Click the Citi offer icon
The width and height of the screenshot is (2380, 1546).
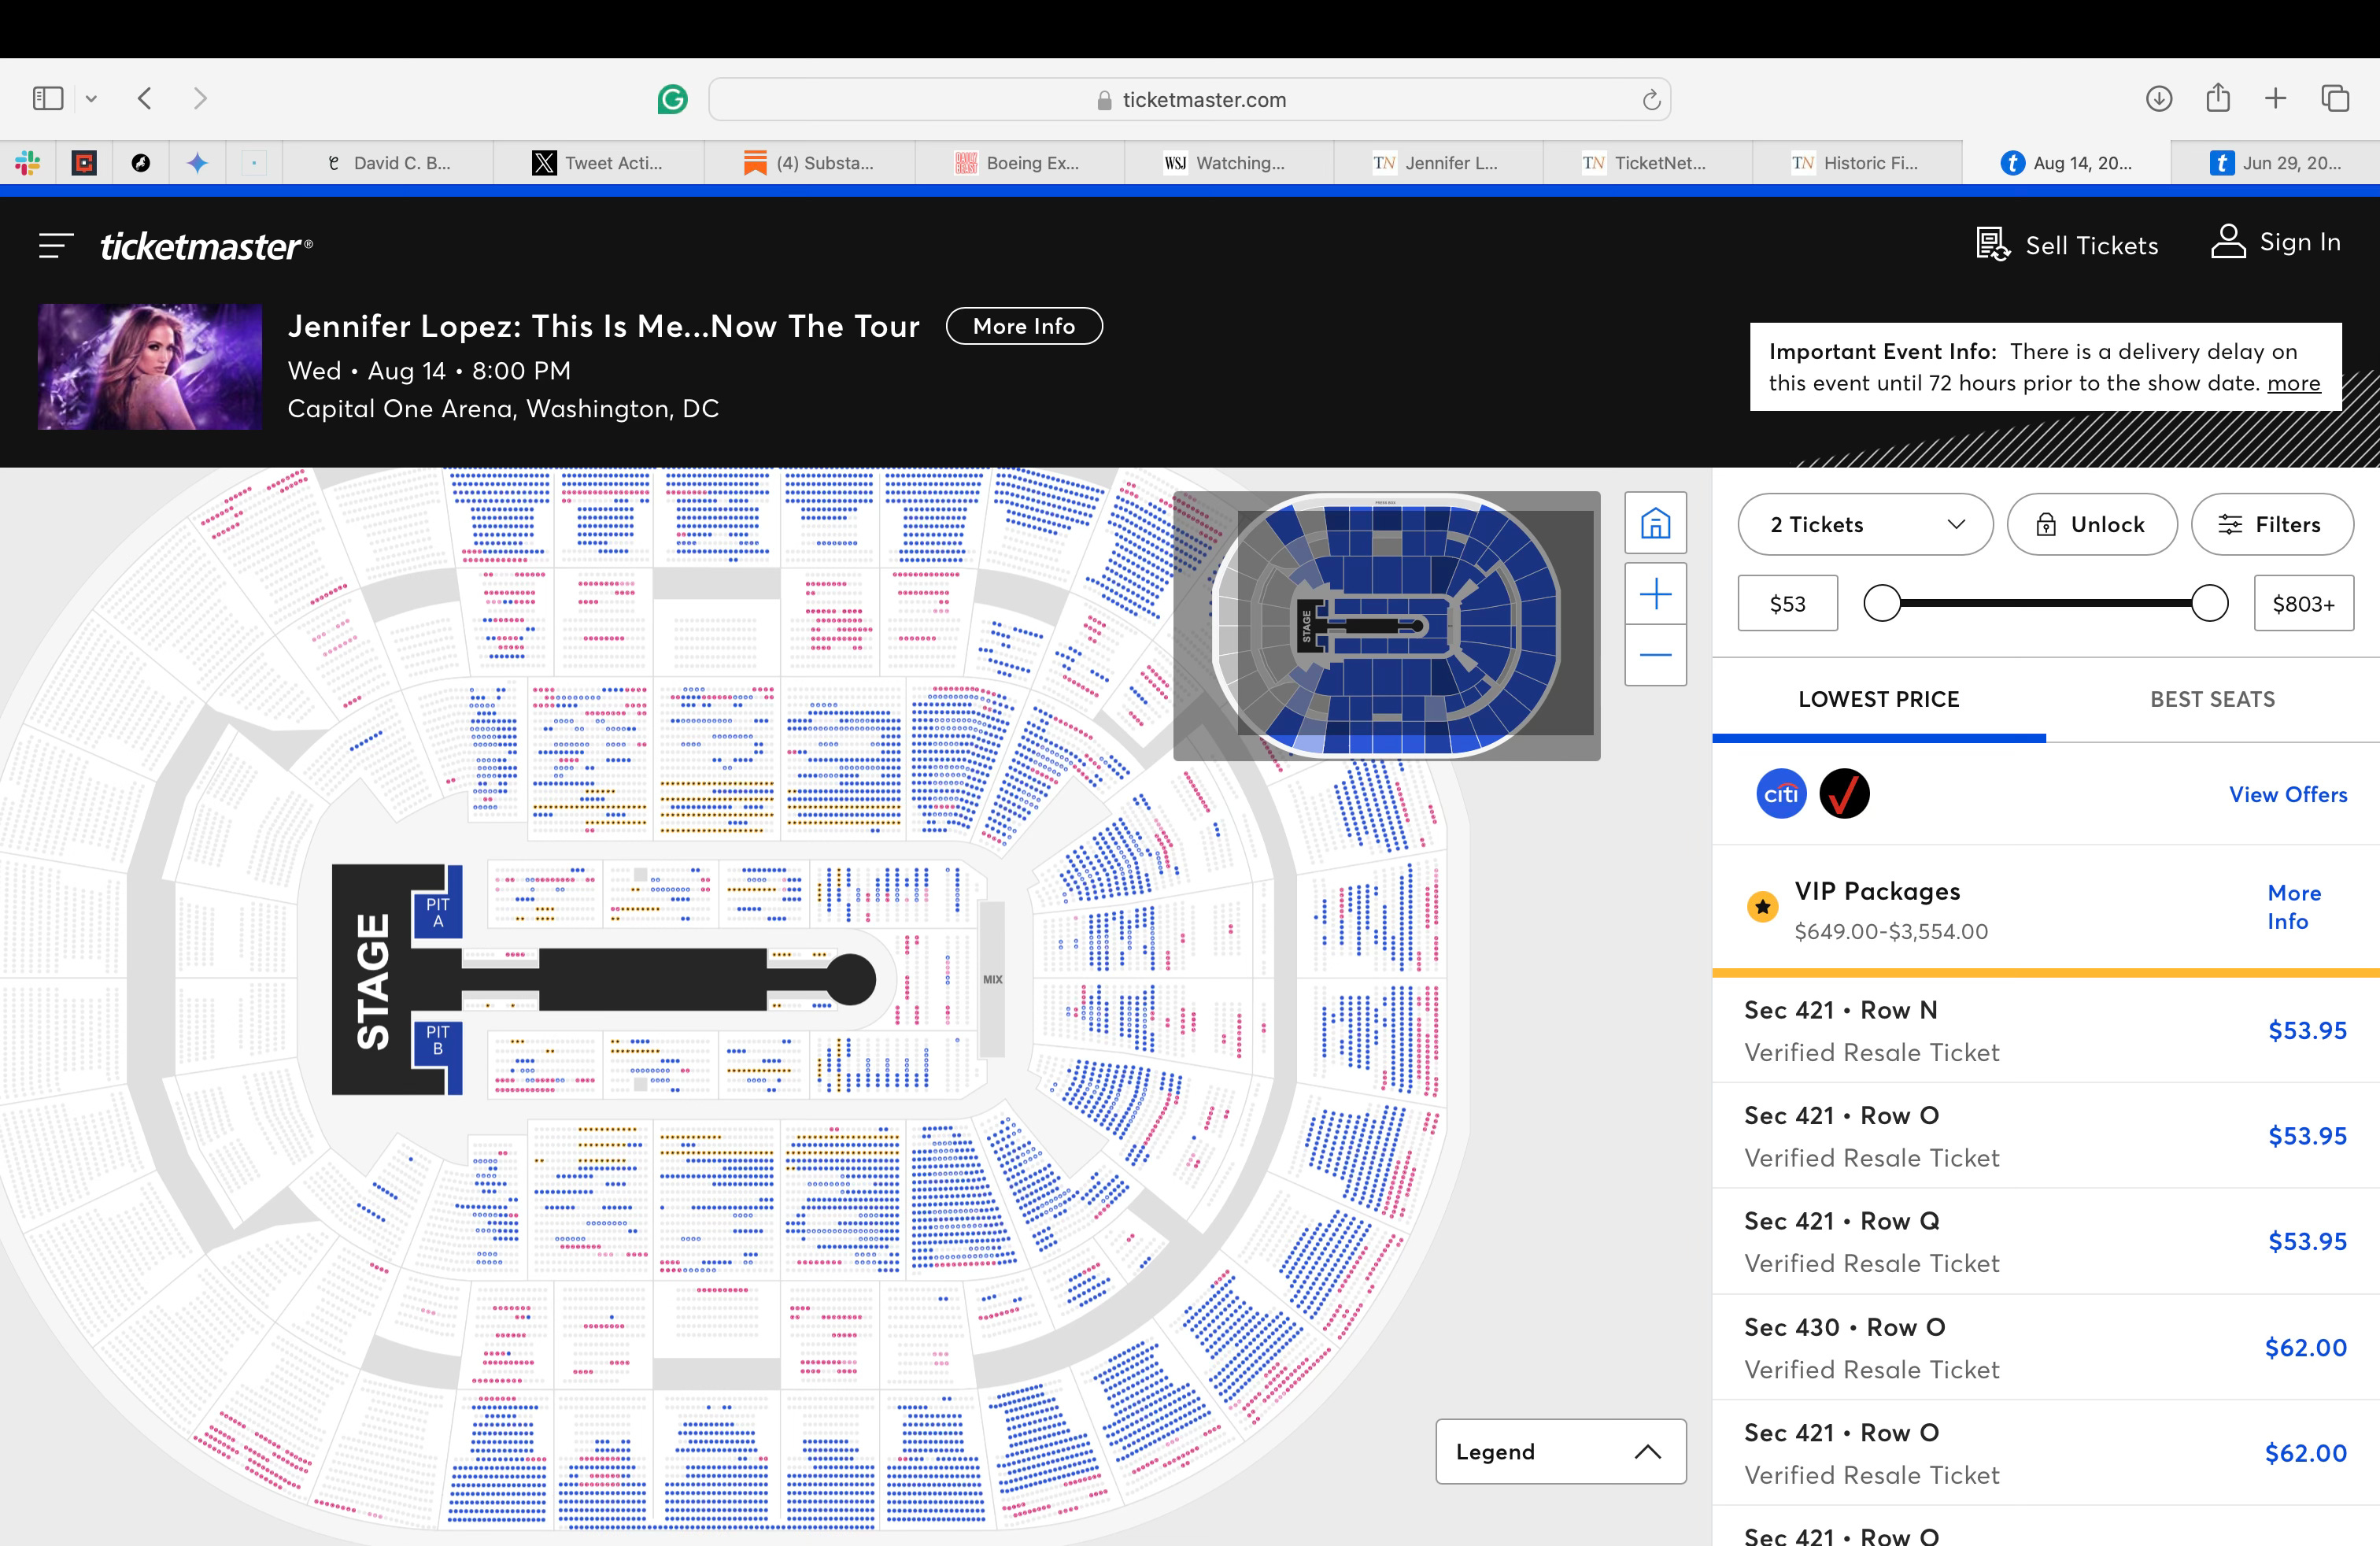pos(1781,794)
